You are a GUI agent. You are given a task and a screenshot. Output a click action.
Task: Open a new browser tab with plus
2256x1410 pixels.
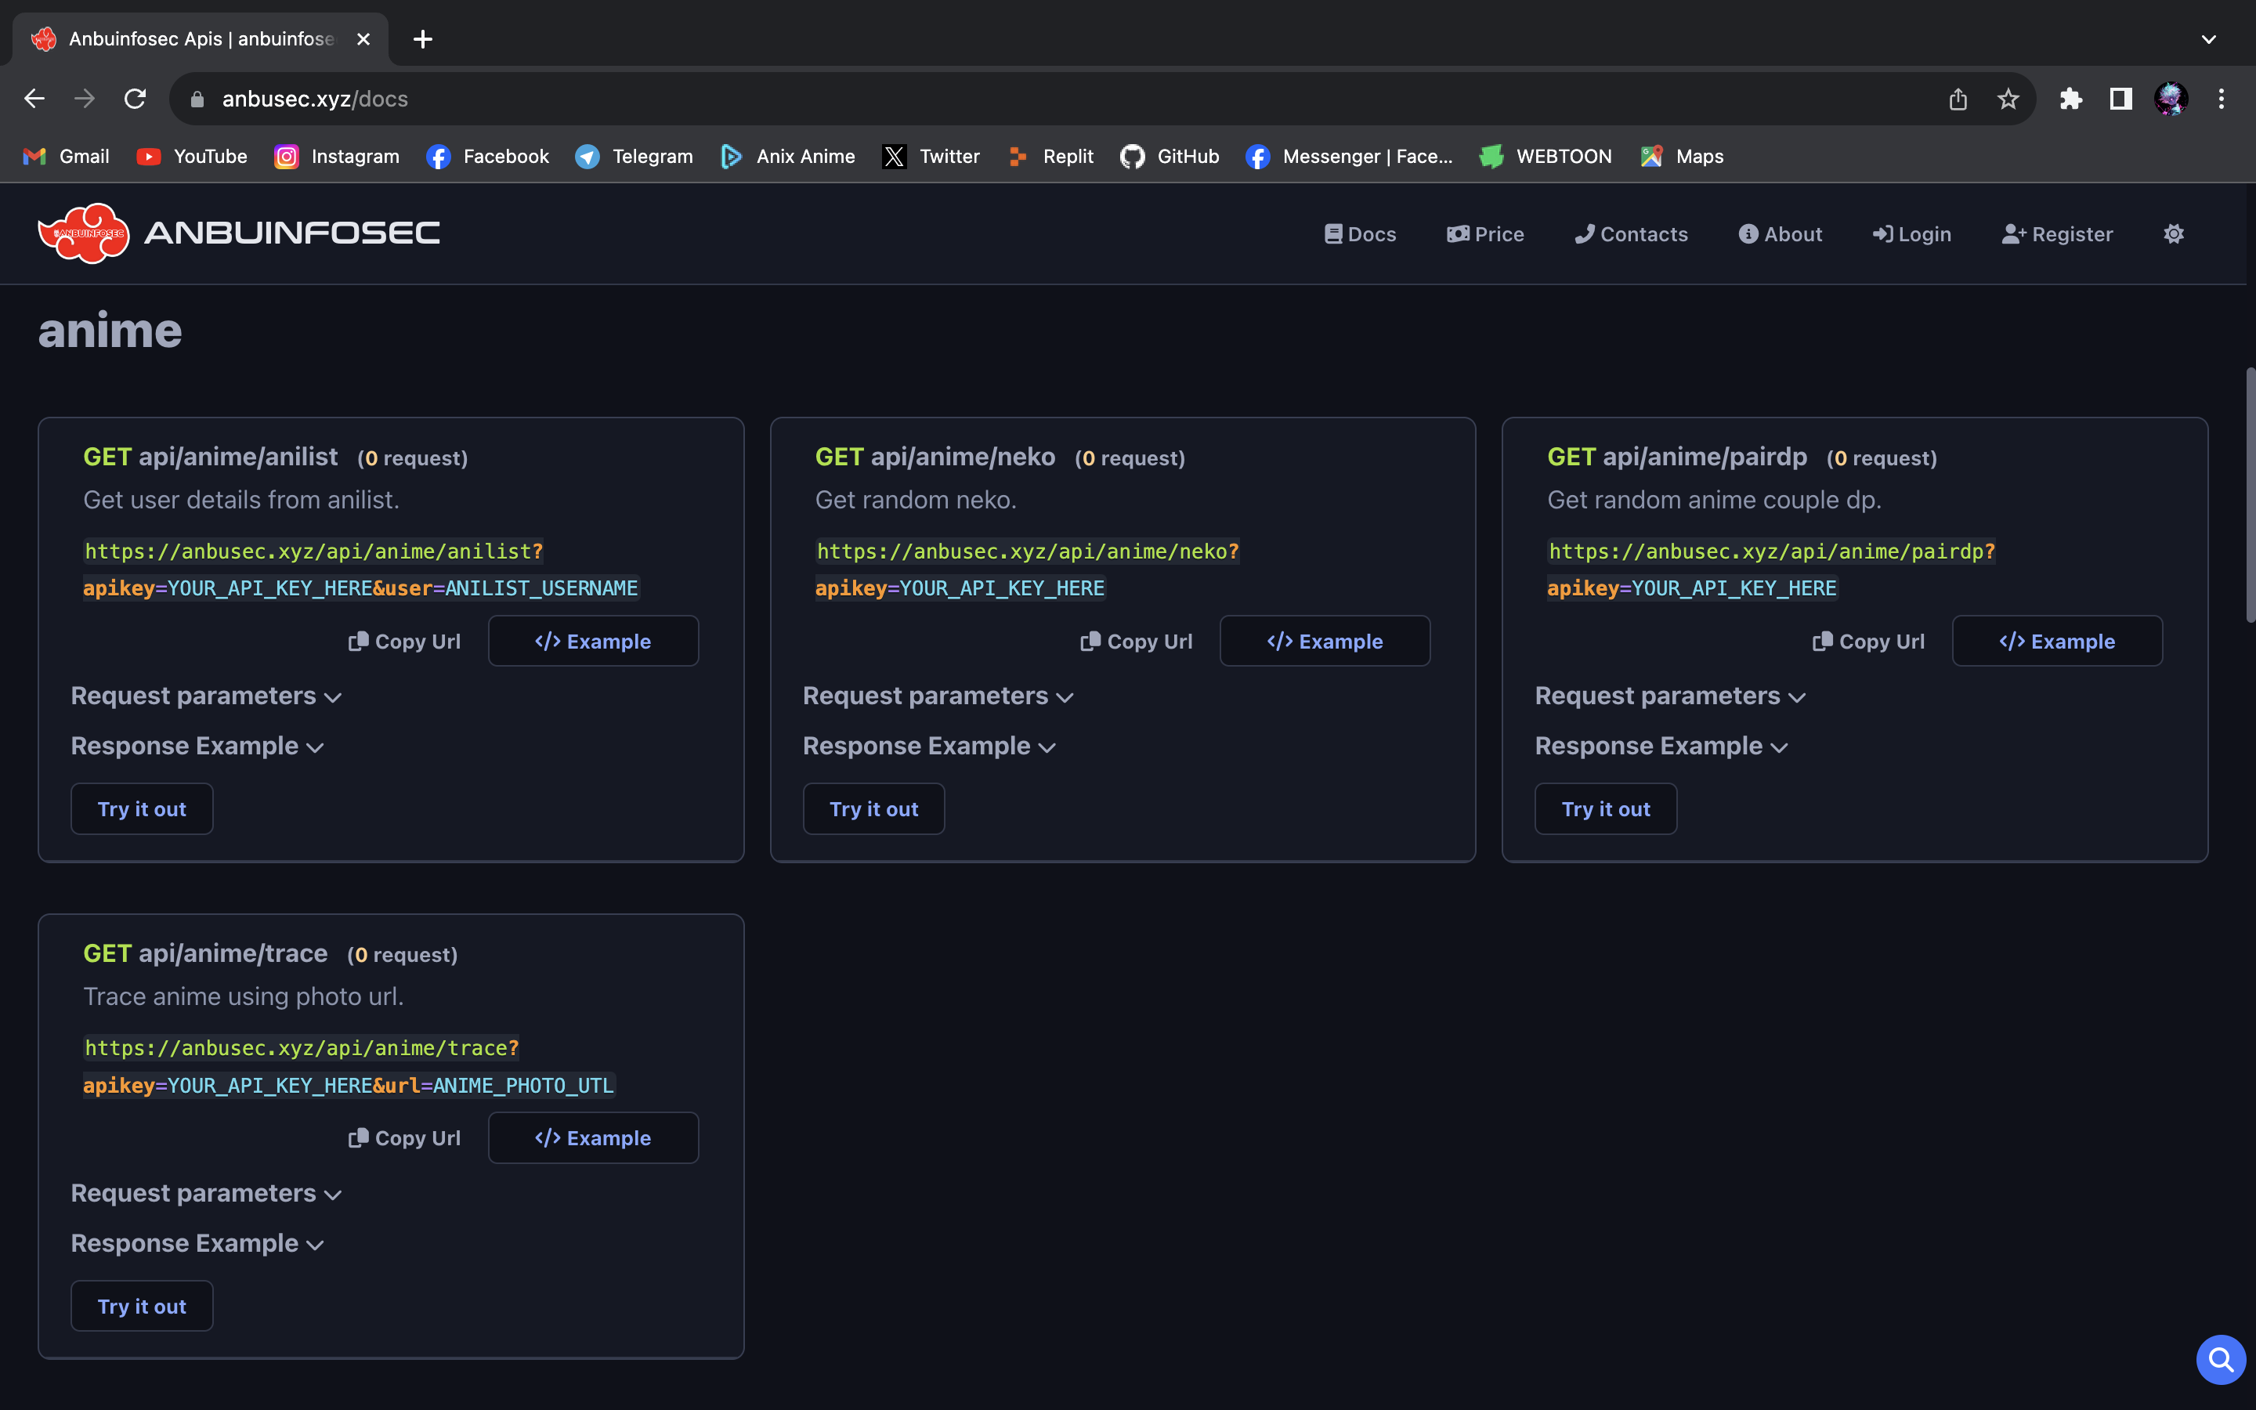(x=422, y=39)
